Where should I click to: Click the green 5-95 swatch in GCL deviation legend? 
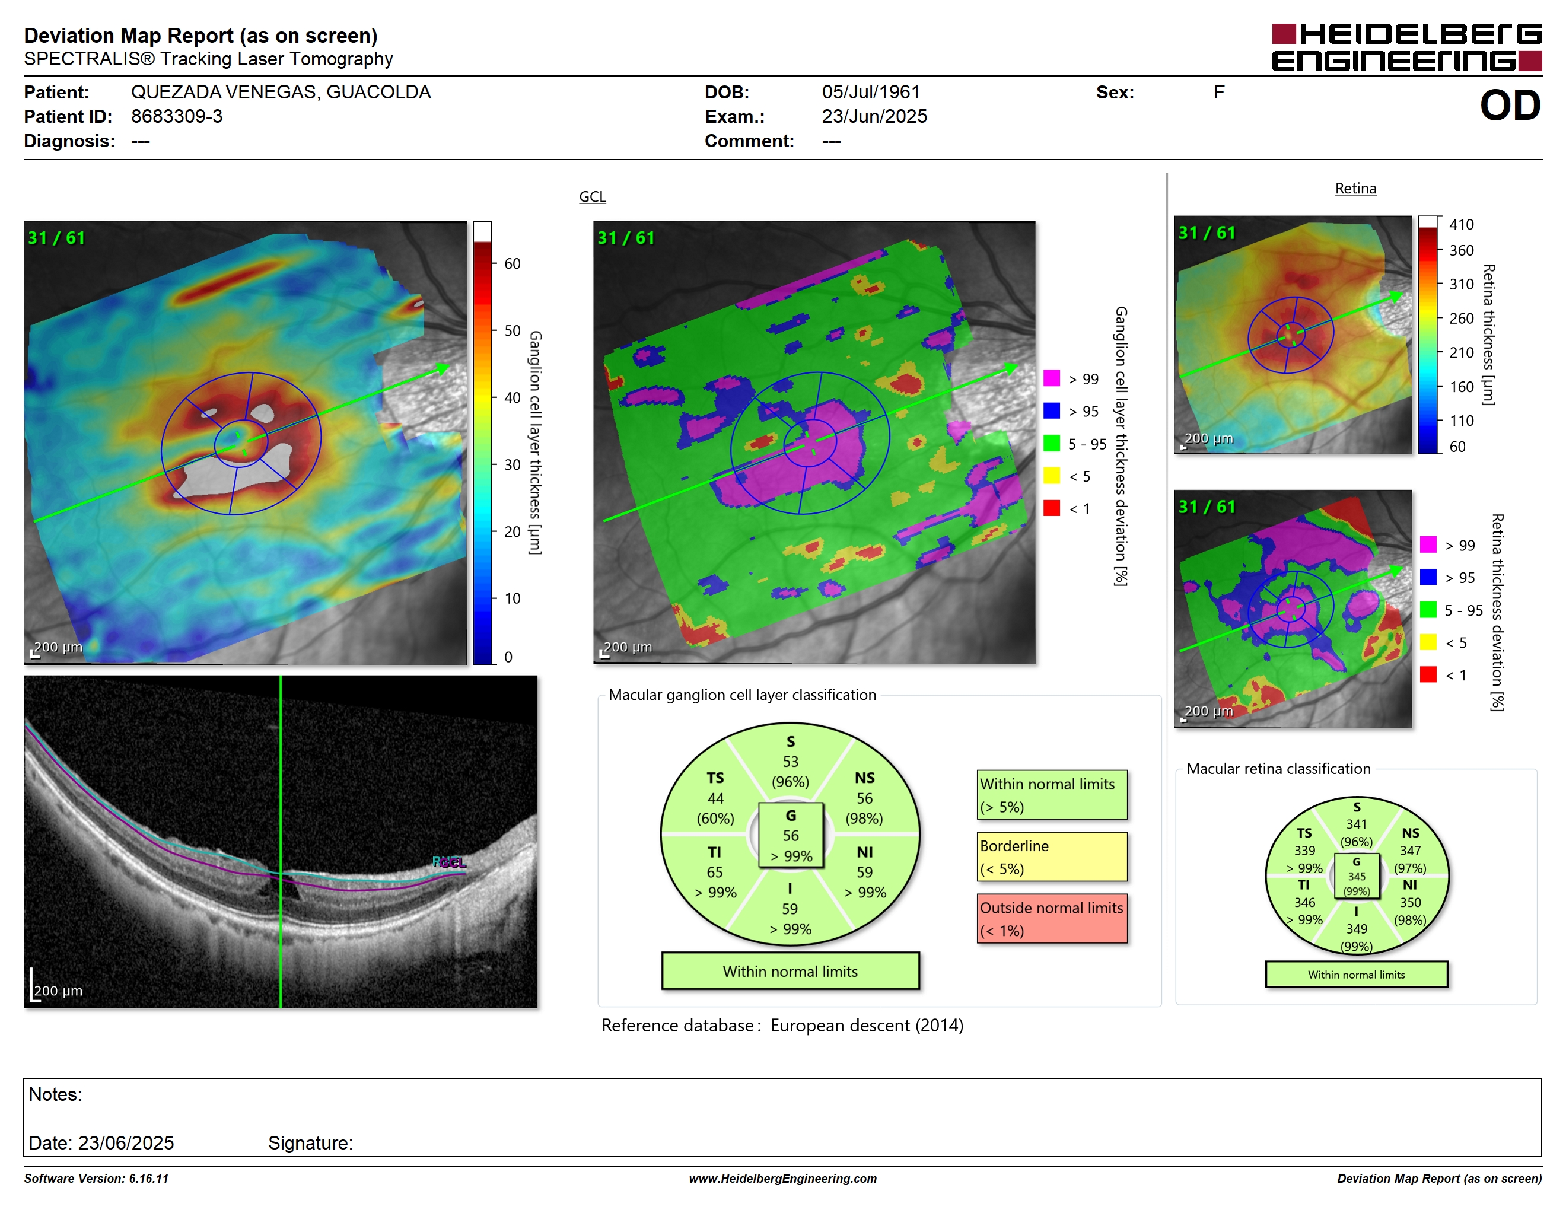[x=1052, y=443]
